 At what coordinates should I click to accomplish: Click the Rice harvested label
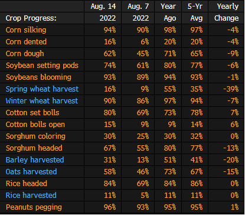(31, 196)
